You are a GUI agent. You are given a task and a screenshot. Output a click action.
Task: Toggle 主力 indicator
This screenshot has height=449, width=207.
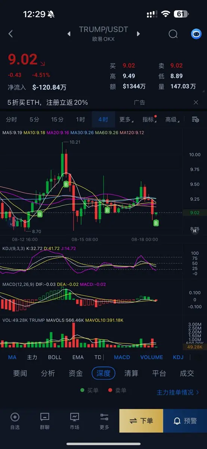click(x=32, y=357)
